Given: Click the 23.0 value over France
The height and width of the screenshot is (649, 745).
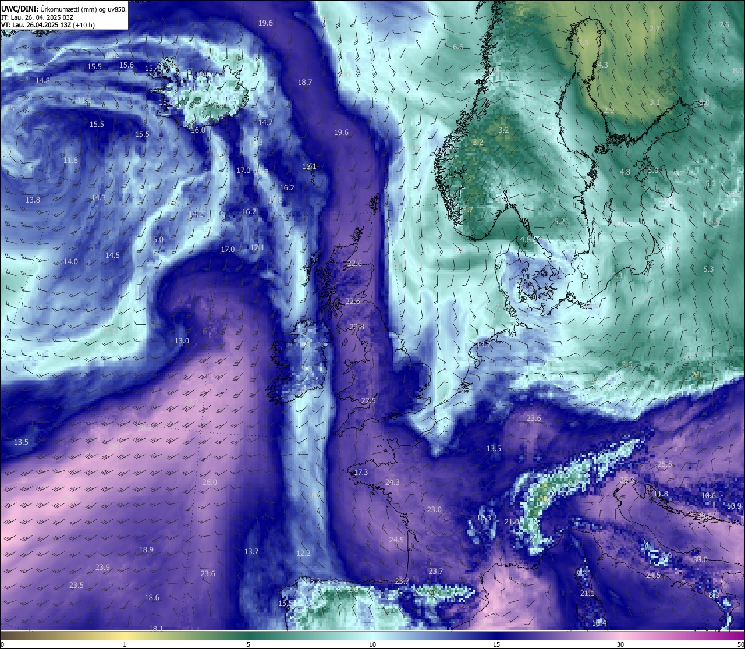Looking at the screenshot, I should 434,510.
